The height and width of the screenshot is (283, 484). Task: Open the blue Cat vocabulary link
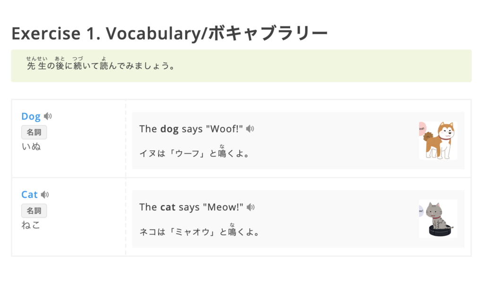(29, 195)
